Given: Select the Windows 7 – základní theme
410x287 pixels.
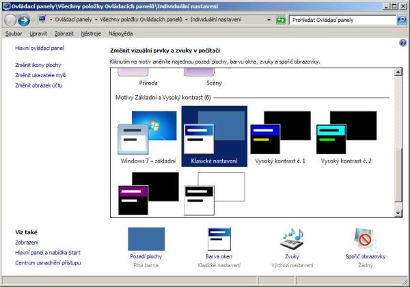Looking at the screenshot, I should [148, 137].
